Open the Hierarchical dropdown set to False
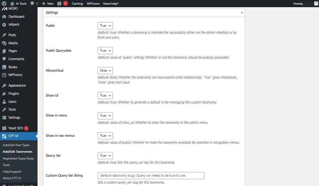This screenshot has height=186, width=319. point(105,70)
